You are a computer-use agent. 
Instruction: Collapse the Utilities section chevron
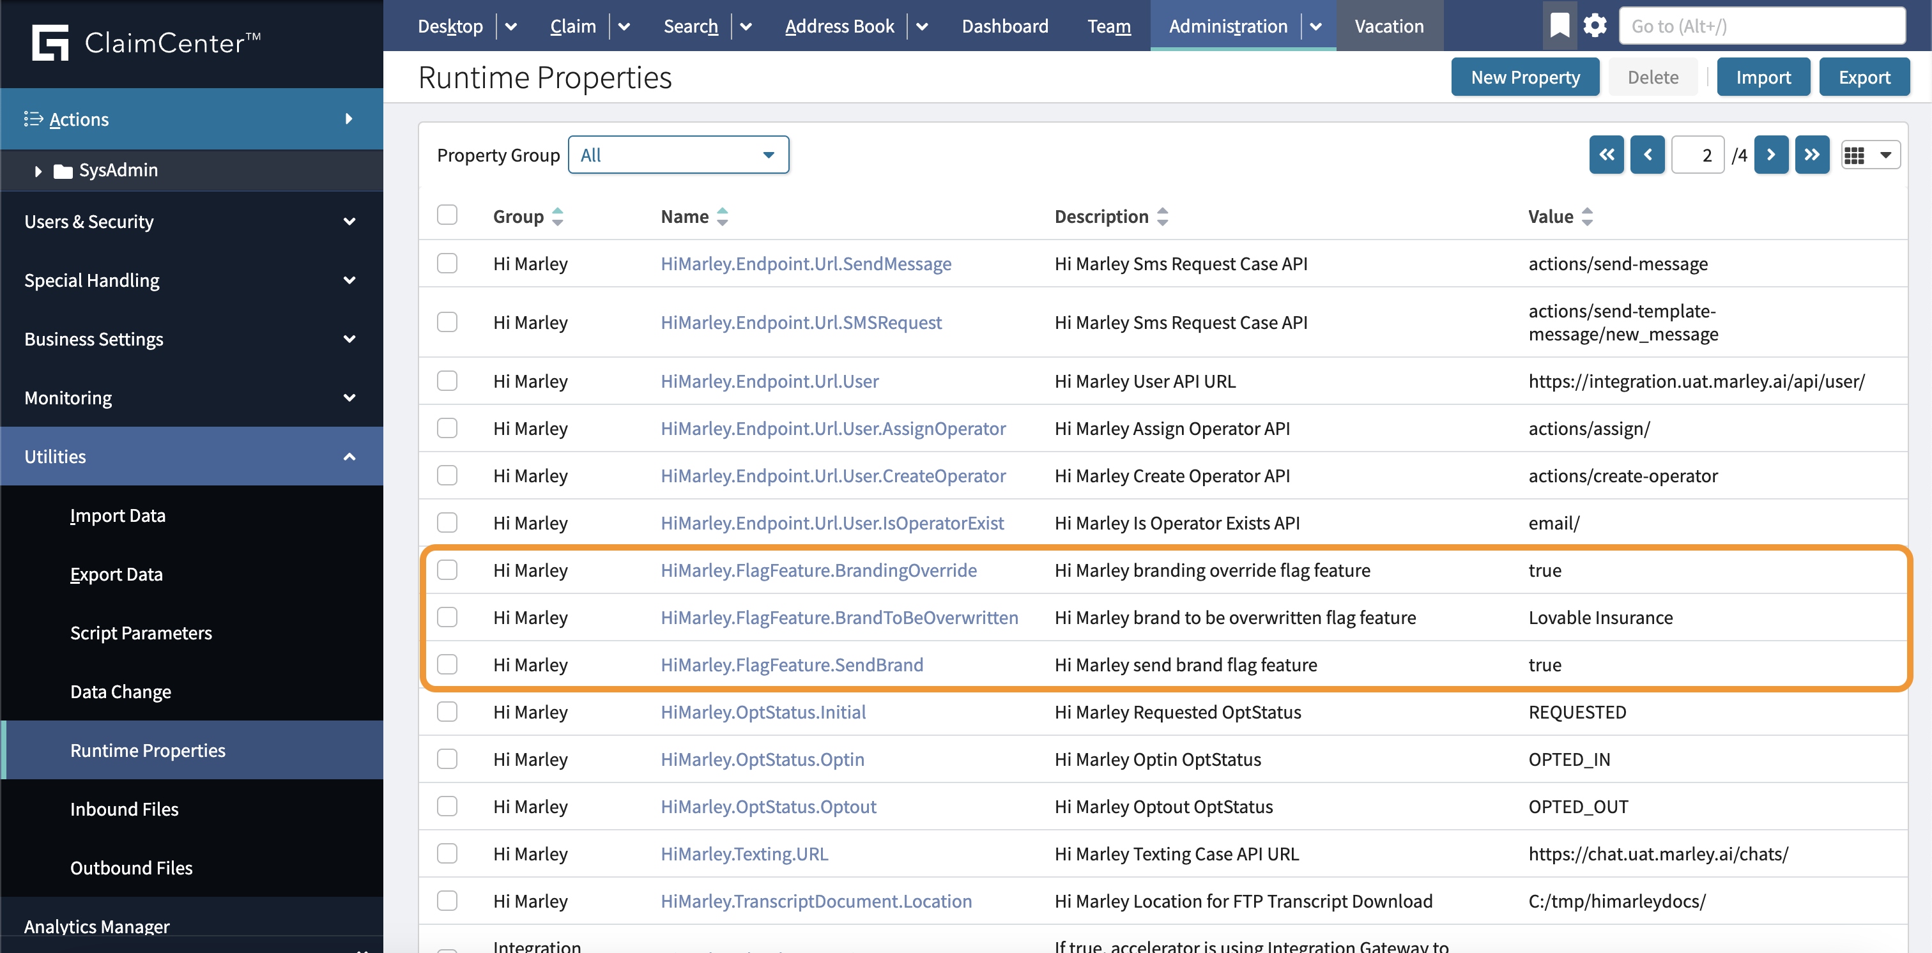point(349,456)
